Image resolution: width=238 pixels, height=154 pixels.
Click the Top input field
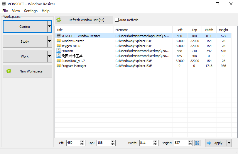click(x=104, y=143)
